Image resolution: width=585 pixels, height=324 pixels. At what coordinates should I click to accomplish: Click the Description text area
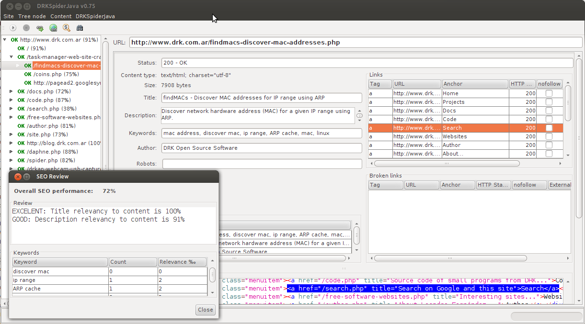(x=258, y=115)
